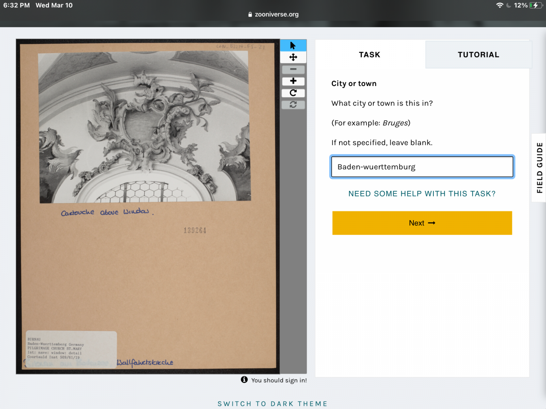The image size is (546, 409).
Task: Select the pan/move image tool
Action: click(293, 57)
